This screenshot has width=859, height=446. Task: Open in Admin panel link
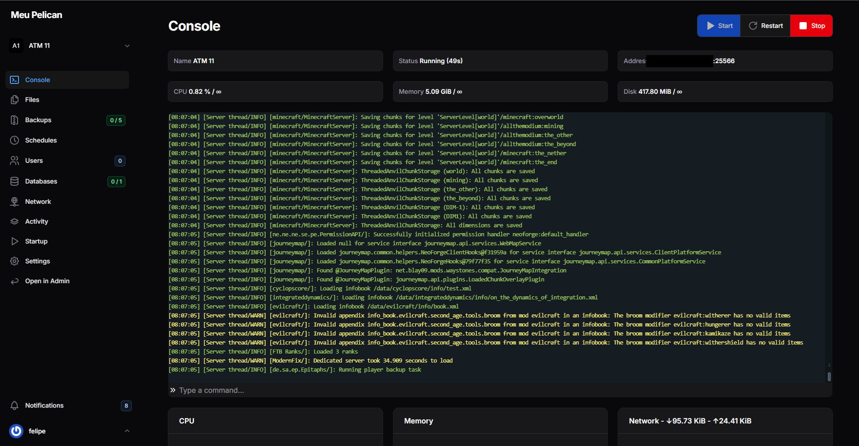[x=67, y=281]
